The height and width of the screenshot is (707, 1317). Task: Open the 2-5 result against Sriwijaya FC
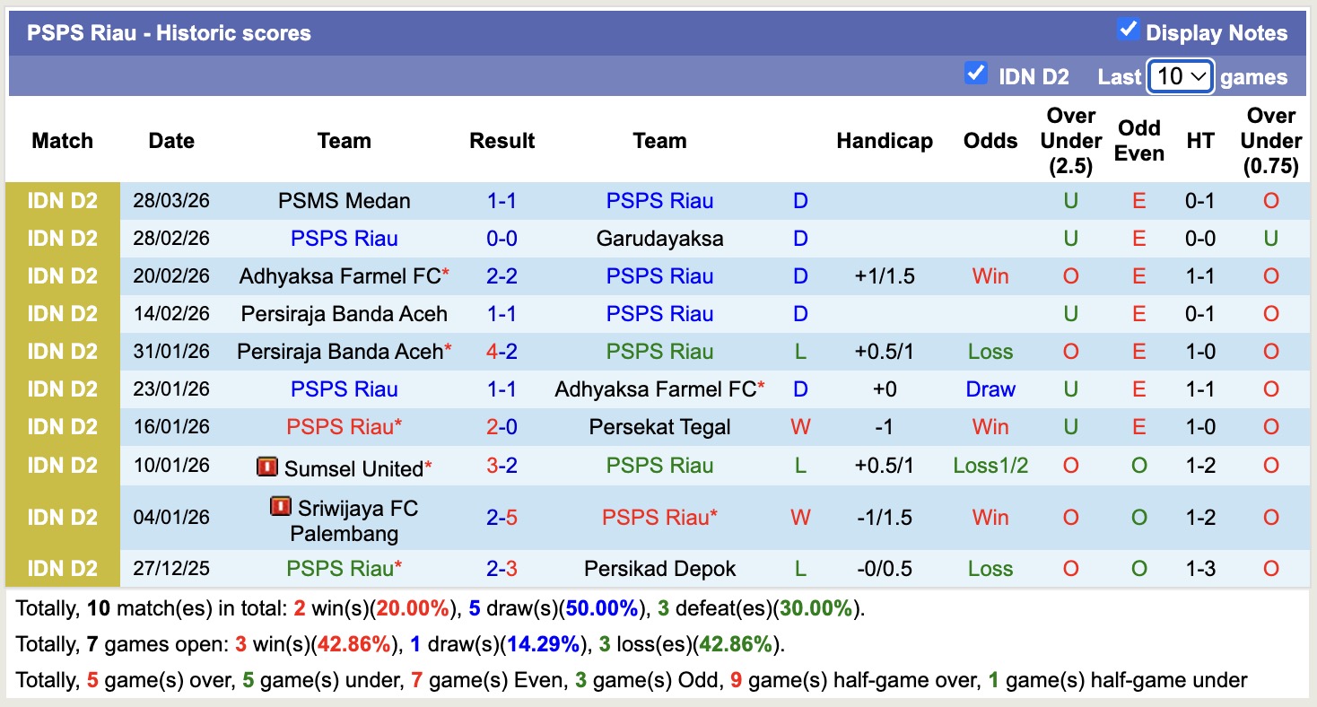point(502,518)
